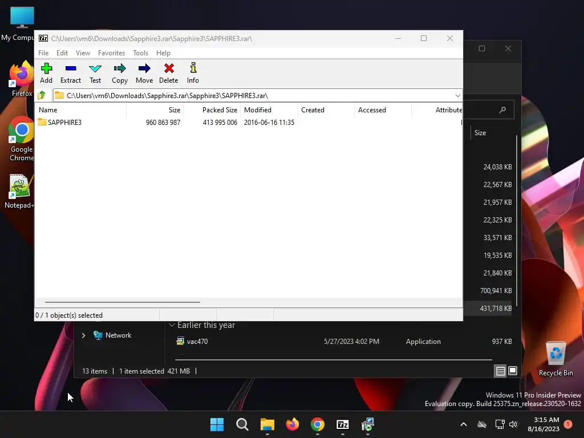
Task: Click the red Delete toolbar button
Action: point(169,74)
